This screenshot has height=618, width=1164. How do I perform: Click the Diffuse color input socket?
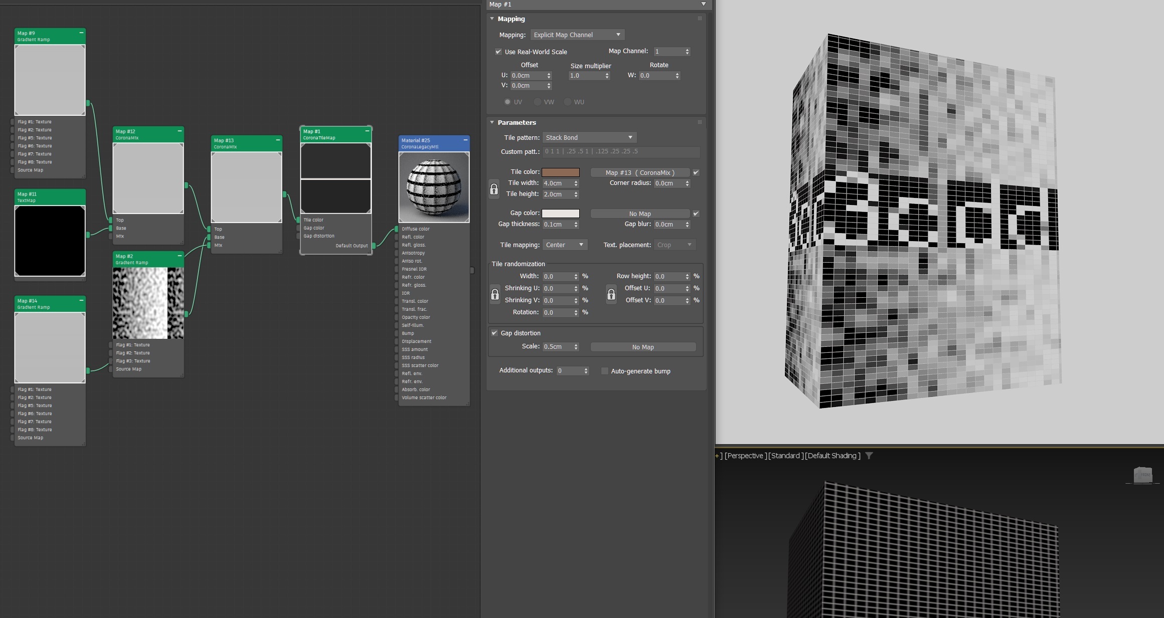(x=397, y=229)
